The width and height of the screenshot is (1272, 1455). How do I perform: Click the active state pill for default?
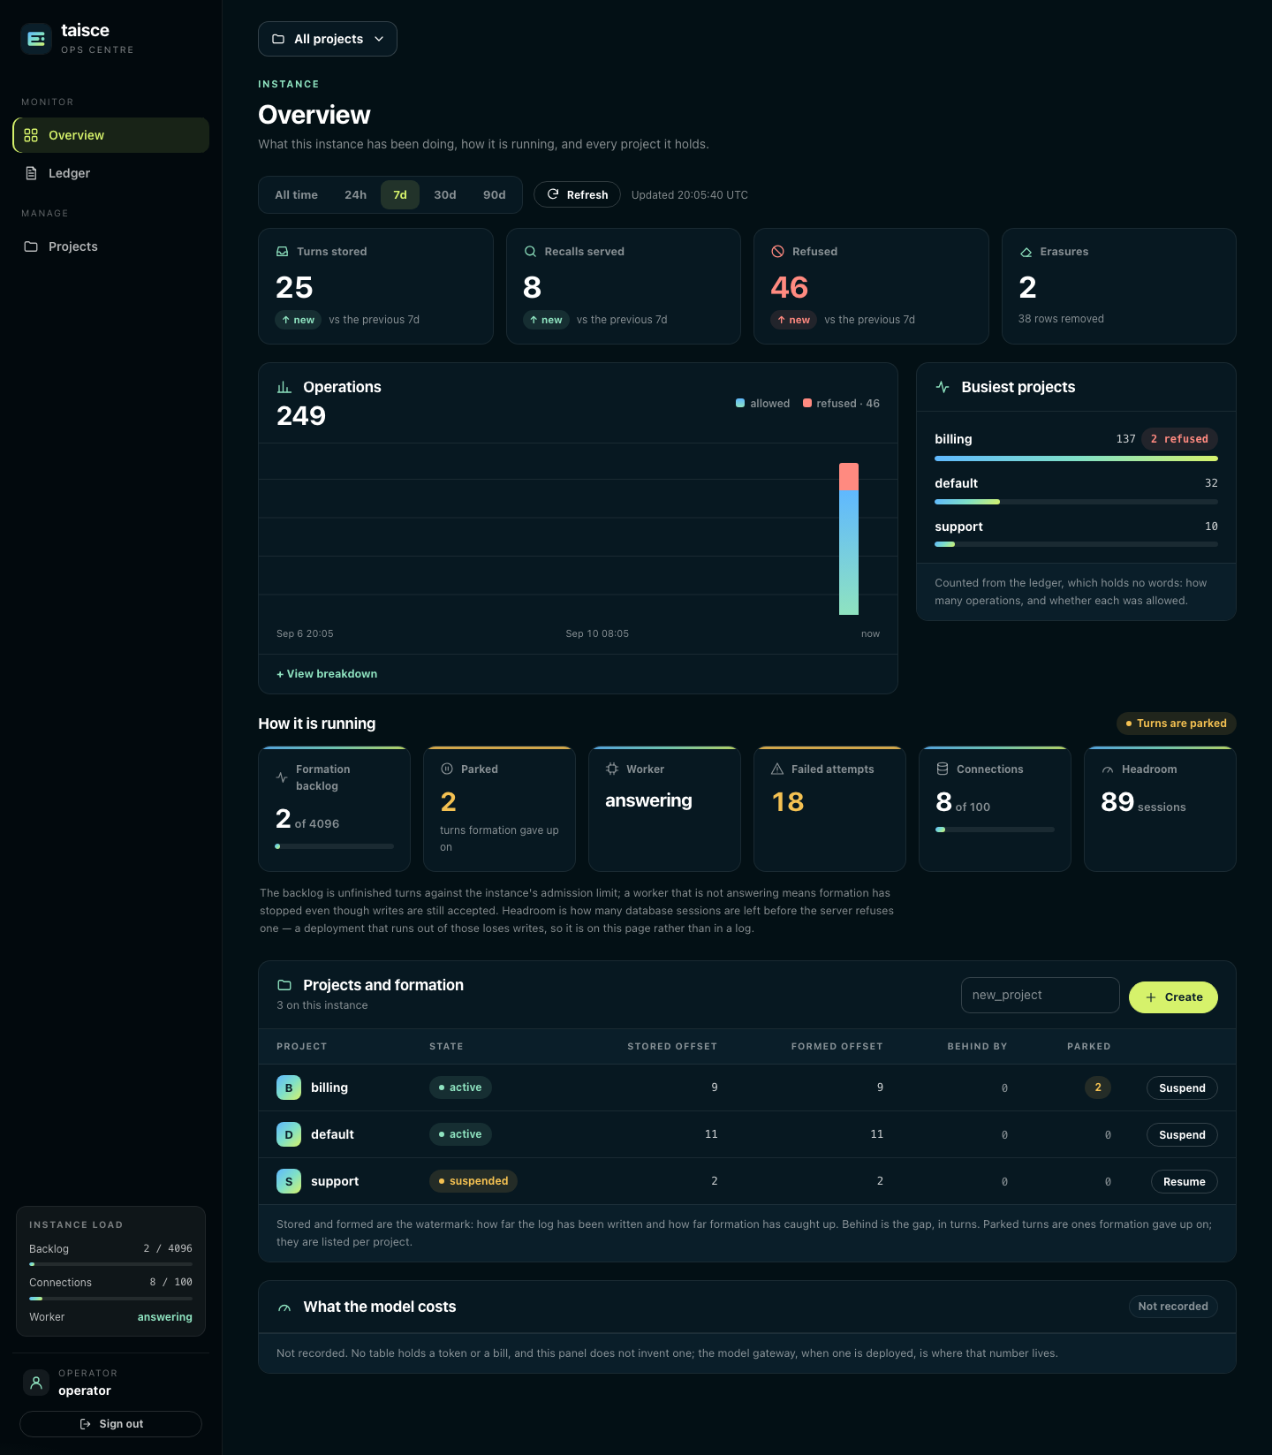pyautogui.click(x=460, y=1134)
